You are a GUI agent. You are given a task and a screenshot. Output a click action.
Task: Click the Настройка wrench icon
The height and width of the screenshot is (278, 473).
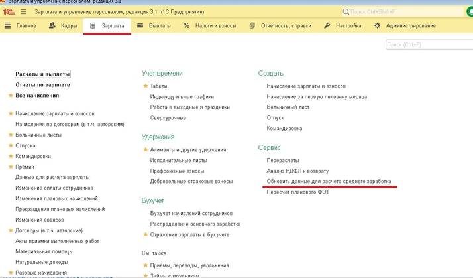(327, 26)
